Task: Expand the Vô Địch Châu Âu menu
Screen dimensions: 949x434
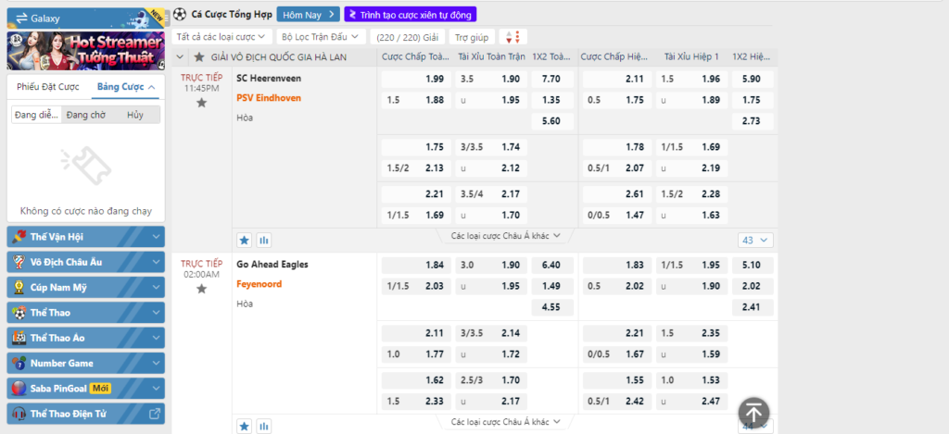Action: point(86,262)
